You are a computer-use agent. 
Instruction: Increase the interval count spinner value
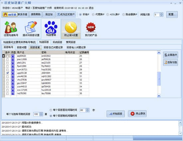pyautogui.click(x=161, y=14)
